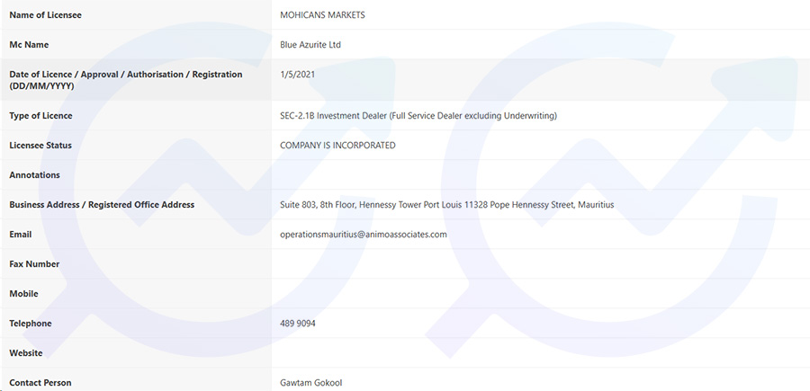Click the MOHICANS MARKETS licensee name value

[x=322, y=15]
